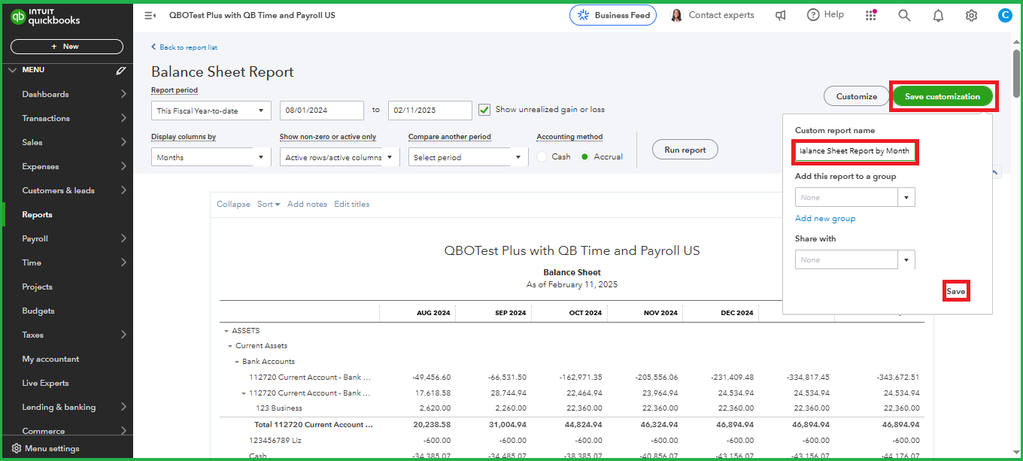Click the Add notes link

tap(307, 205)
